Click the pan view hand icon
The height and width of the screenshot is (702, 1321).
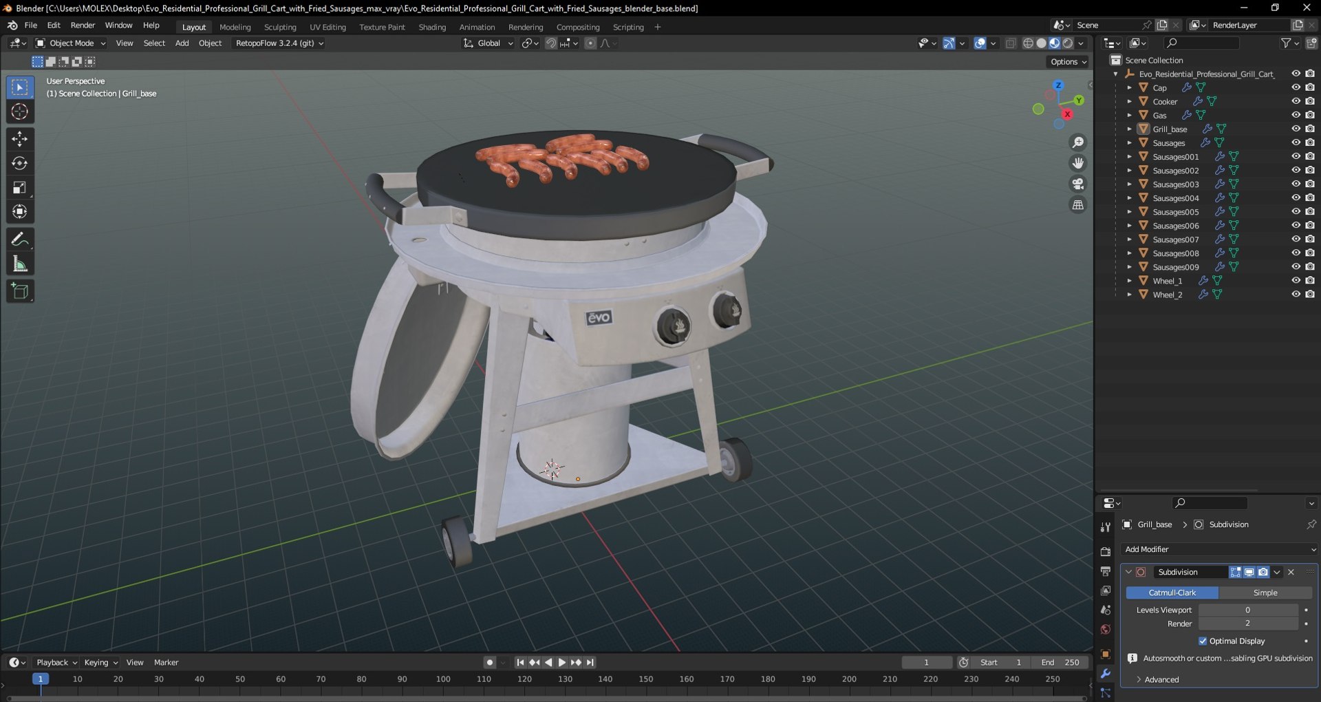(x=1078, y=163)
